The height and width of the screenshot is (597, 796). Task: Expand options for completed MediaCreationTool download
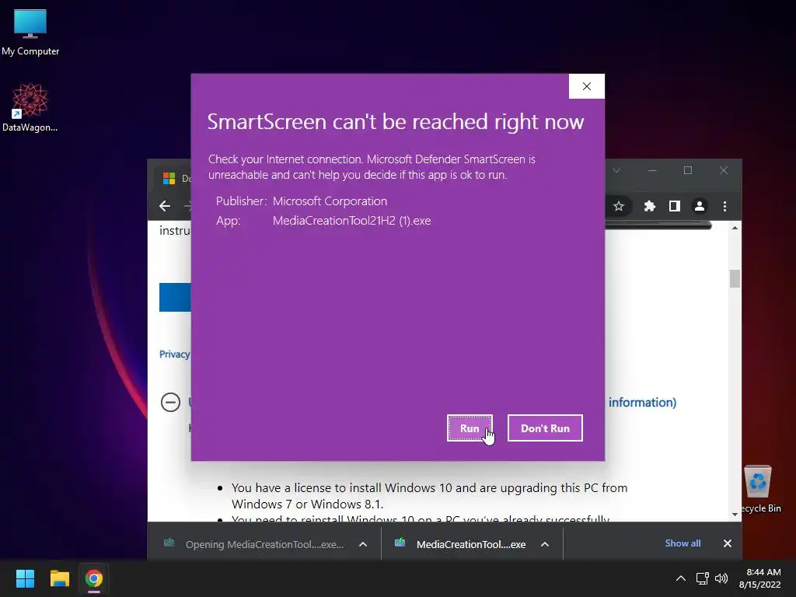tap(545, 544)
